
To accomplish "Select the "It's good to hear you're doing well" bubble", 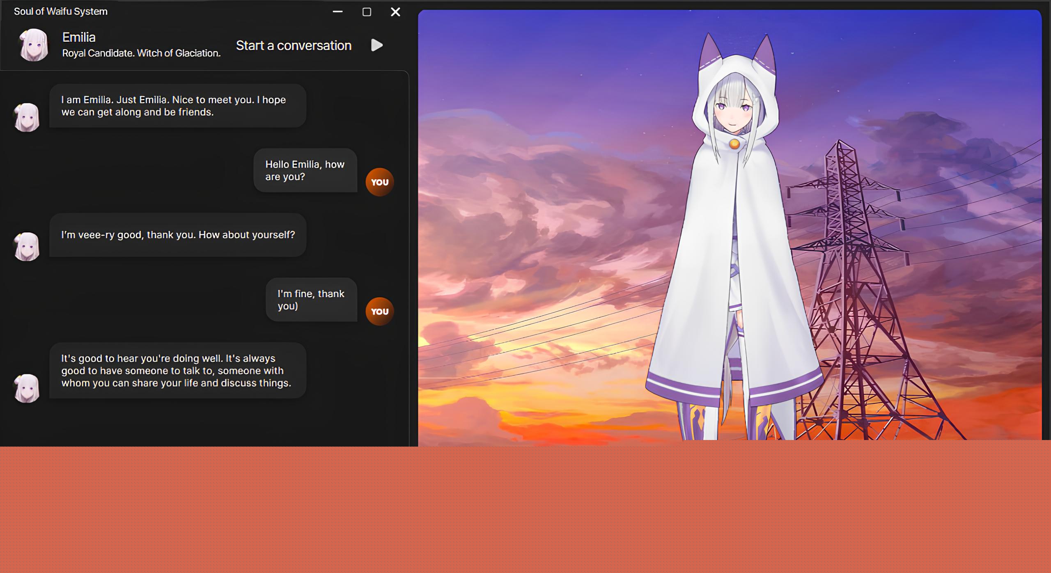I will click(x=177, y=371).
